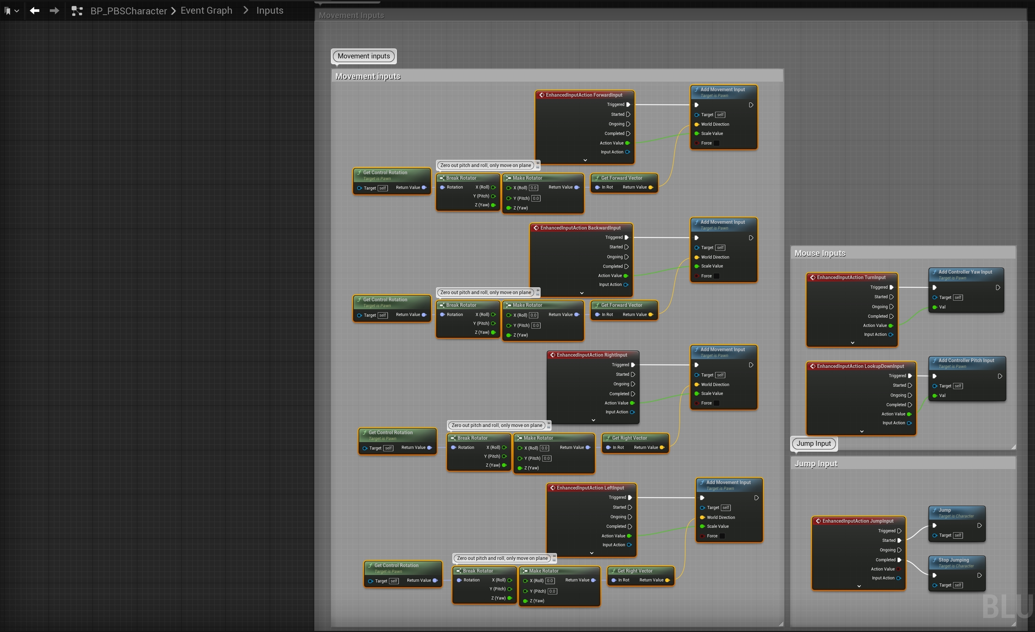The height and width of the screenshot is (632, 1035).
Task: Click the Mouse Inputs comment box resize handle
Action: click(1013, 447)
